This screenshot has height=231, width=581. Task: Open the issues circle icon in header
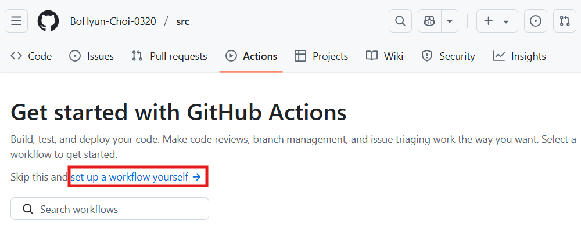[x=536, y=21]
